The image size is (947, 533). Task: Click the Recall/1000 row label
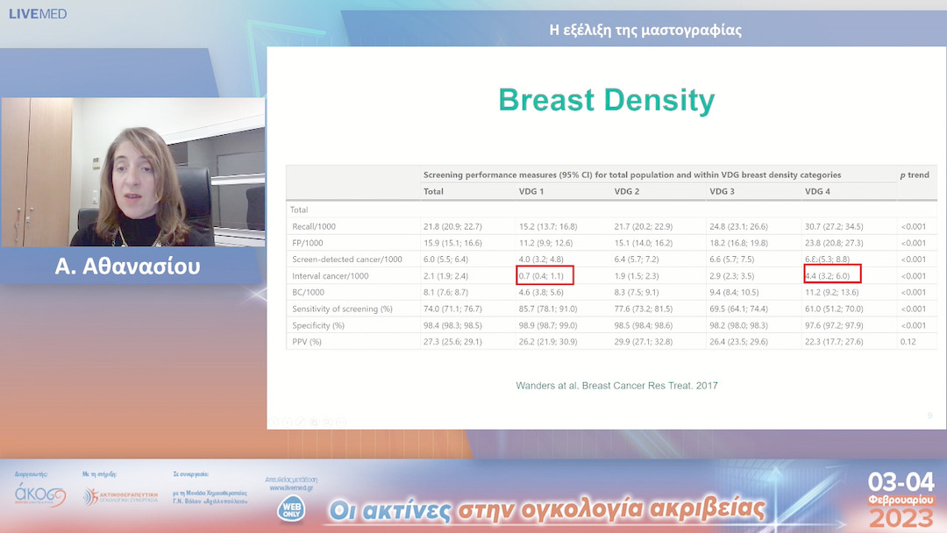(x=314, y=226)
